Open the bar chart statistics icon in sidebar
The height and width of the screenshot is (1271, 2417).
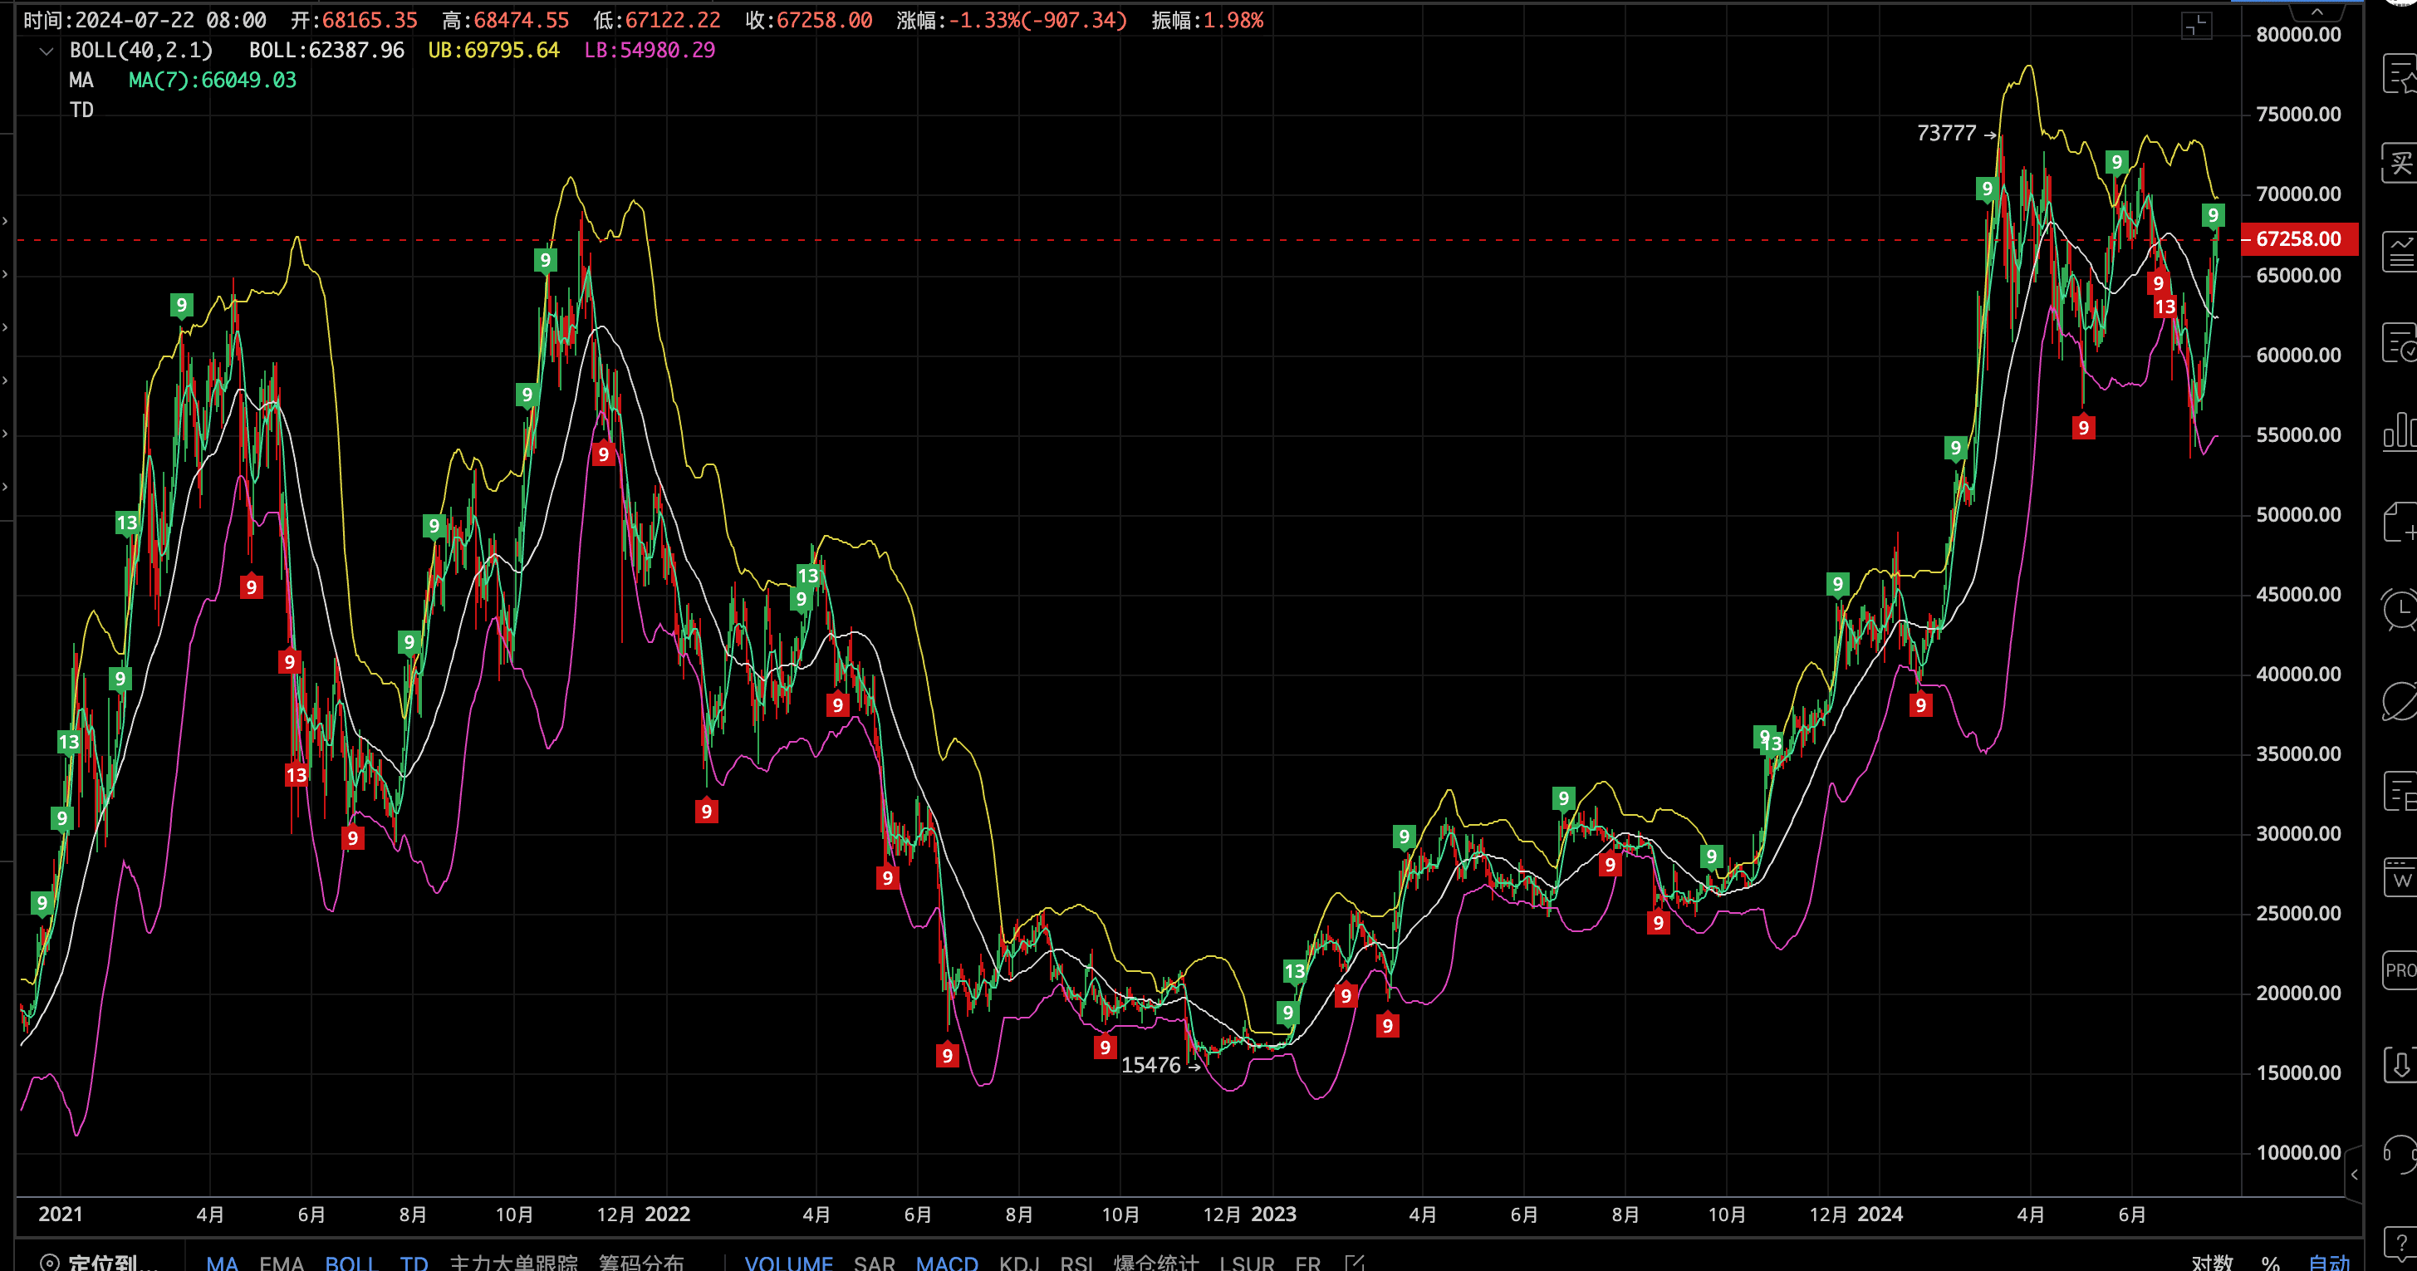[x=2400, y=431]
